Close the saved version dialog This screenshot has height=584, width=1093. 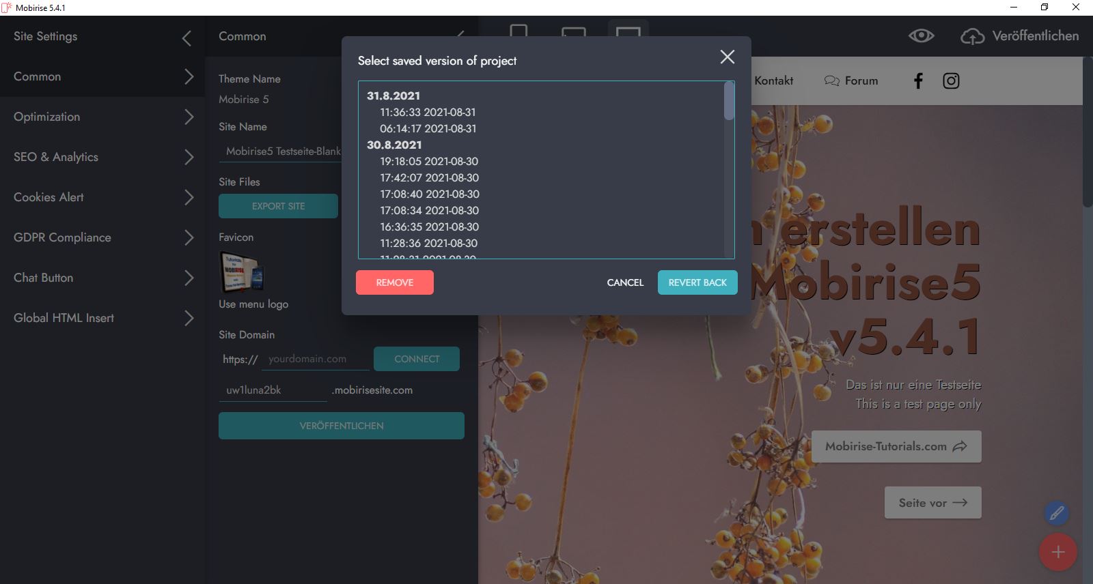coord(727,57)
